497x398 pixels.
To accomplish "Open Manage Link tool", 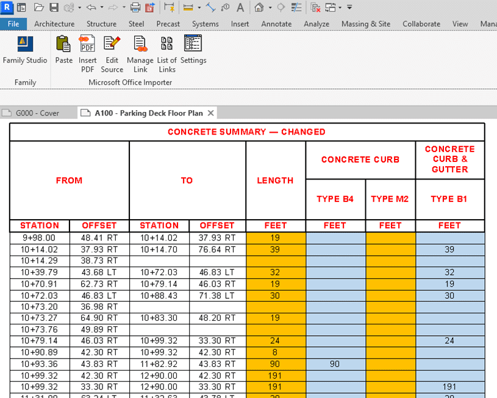I will pyautogui.click(x=140, y=54).
